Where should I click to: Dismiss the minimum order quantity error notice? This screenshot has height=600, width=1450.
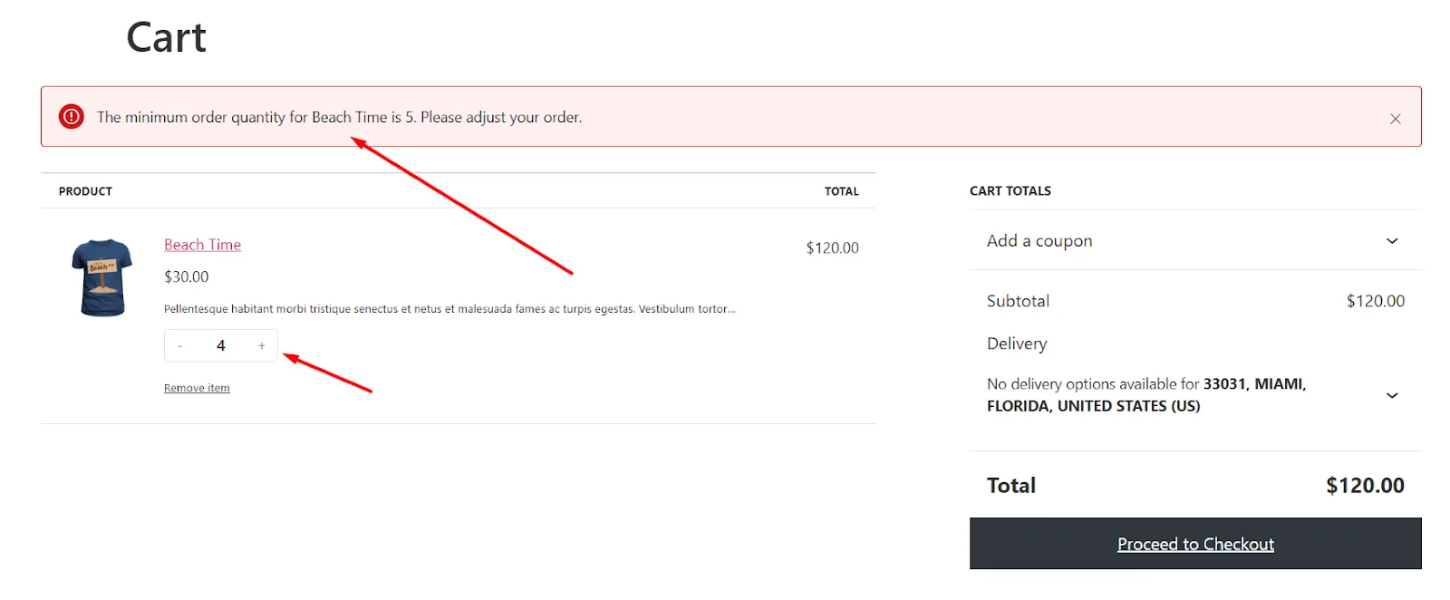[1395, 119]
